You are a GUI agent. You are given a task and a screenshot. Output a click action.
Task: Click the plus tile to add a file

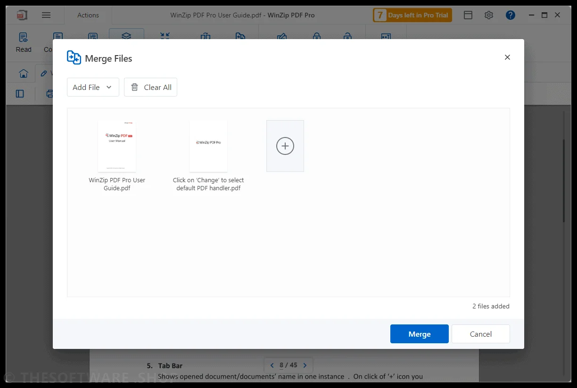click(285, 146)
